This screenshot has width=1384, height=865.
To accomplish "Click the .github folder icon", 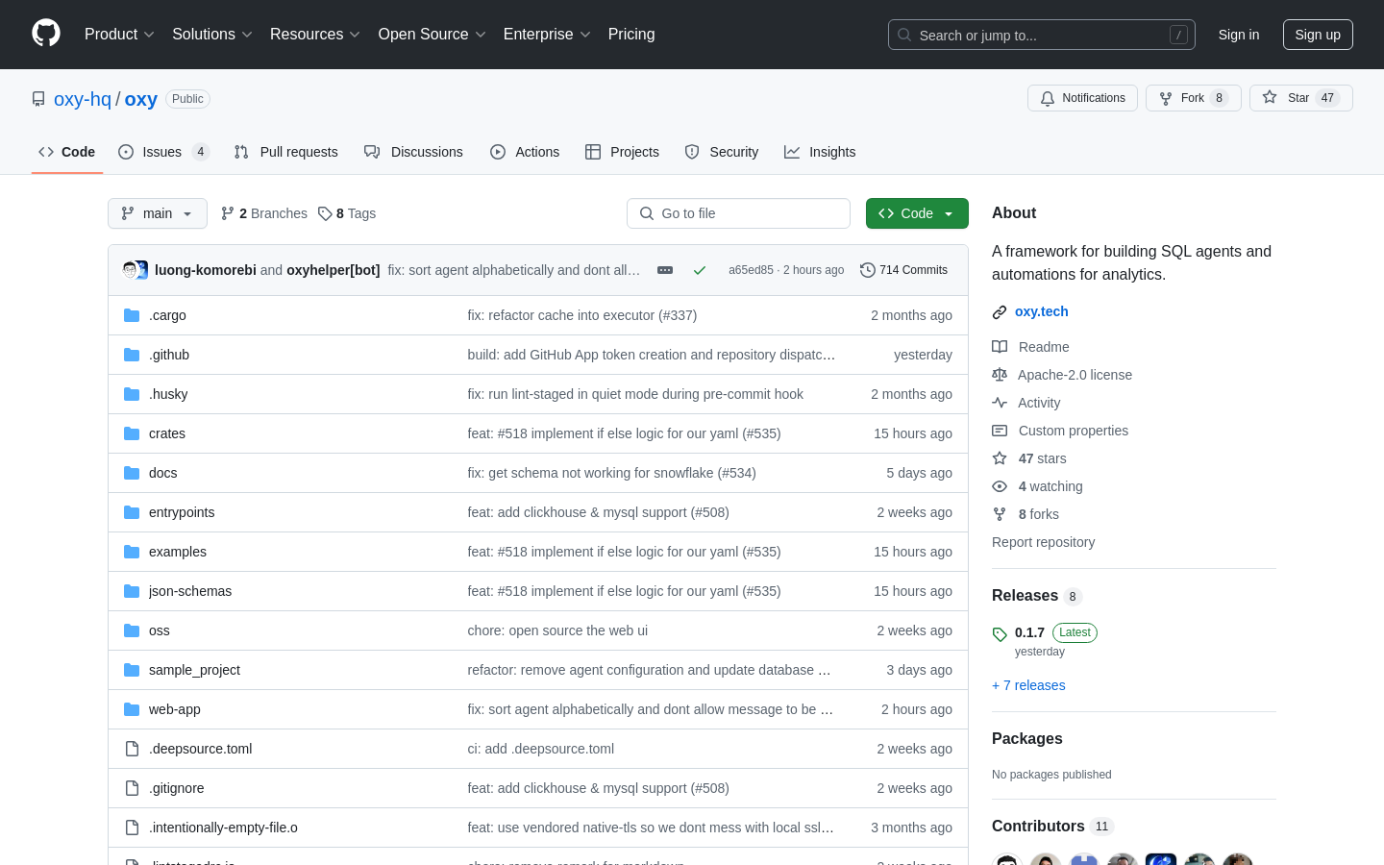I will (132, 355).
